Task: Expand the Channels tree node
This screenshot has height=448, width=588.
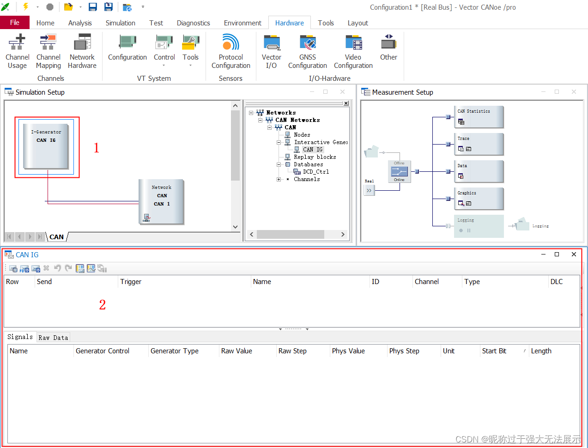Action: (279, 179)
